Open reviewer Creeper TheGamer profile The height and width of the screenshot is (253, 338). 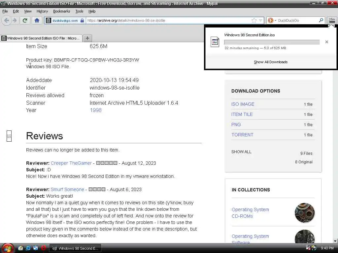(x=71, y=163)
